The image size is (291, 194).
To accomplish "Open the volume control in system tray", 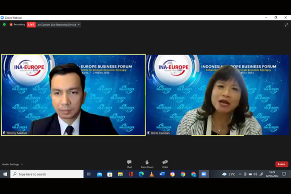I will click(255, 174).
